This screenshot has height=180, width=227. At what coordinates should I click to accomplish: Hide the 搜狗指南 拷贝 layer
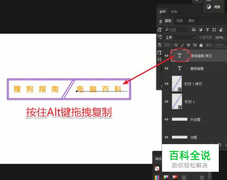(x=167, y=56)
